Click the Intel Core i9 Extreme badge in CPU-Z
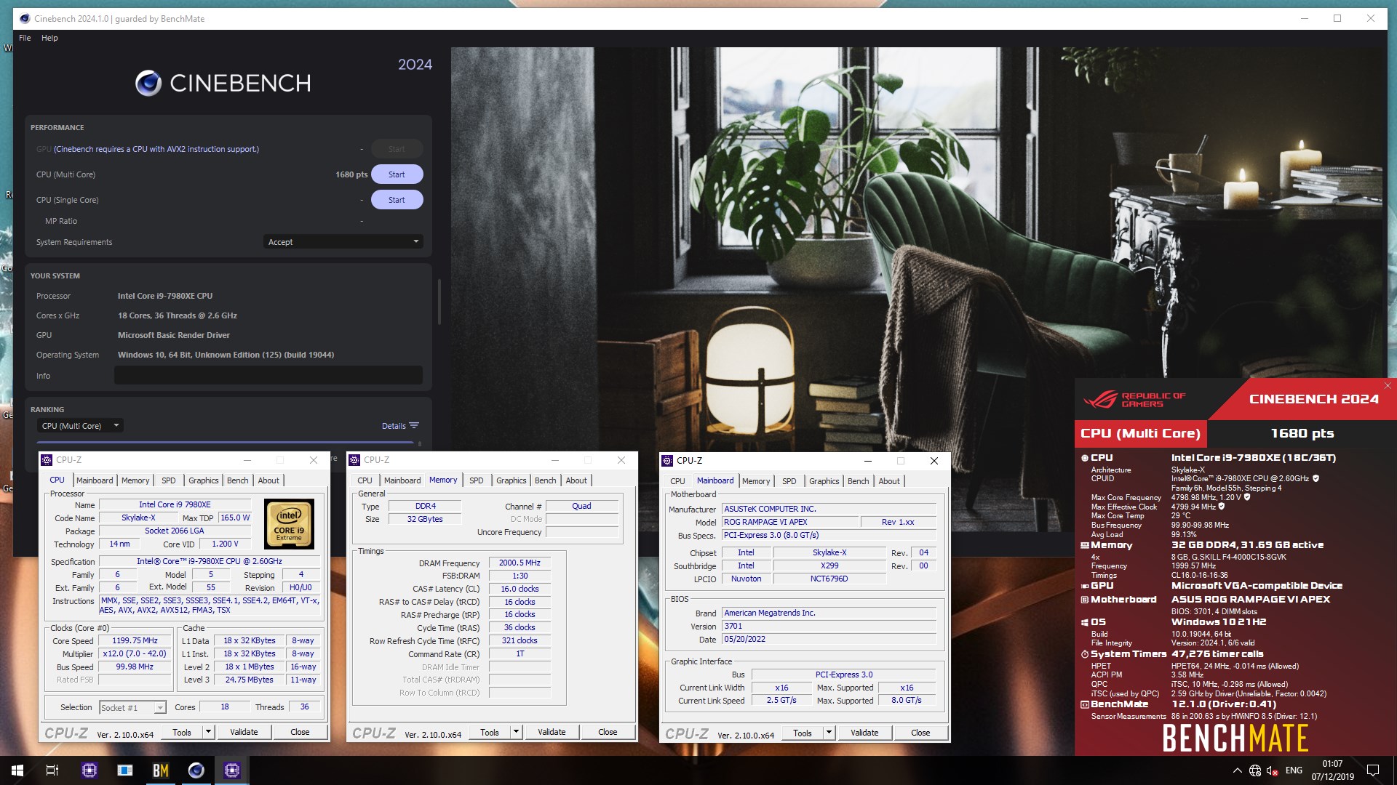Image resolution: width=1397 pixels, height=785 pixels. pyautogui.click(x=289, y=523)
